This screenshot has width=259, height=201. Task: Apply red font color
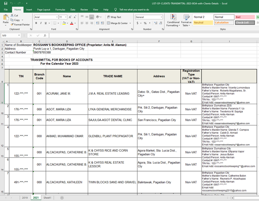72,23
